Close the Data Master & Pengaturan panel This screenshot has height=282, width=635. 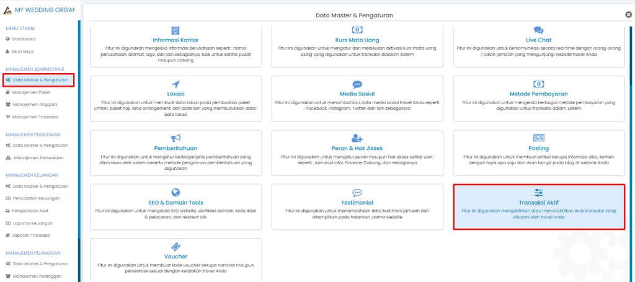tap(629, 14)
